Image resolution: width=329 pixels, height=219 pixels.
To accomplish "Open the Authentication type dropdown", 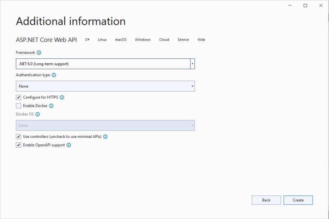I will [x=105, y=86].
